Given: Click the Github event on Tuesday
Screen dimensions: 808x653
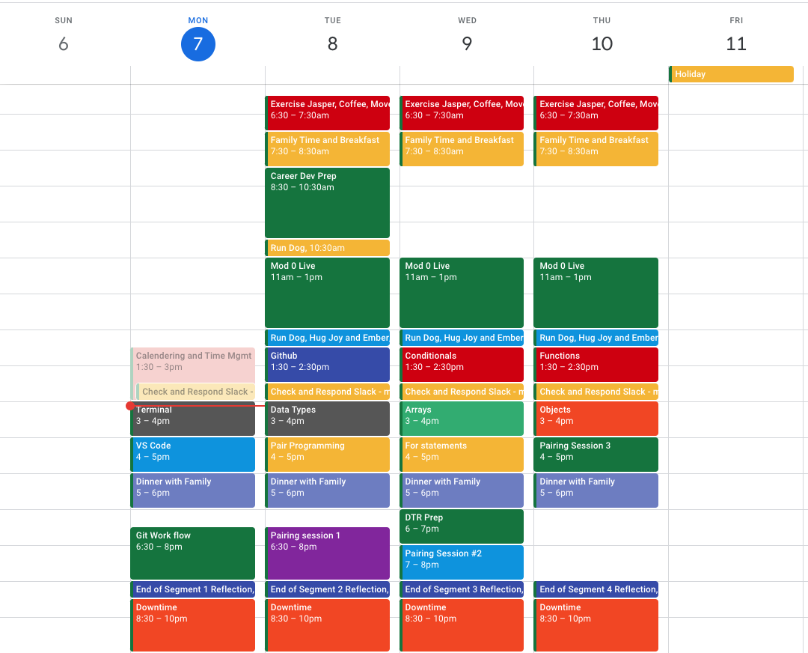Looking at the screenshot, I should click(327, 365).
